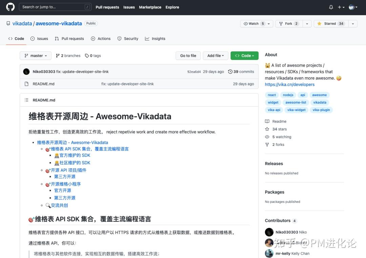Click Niko030303's contributor avatar
The image size is (366, 258).
pyautogui.click(x=269, y=232)
